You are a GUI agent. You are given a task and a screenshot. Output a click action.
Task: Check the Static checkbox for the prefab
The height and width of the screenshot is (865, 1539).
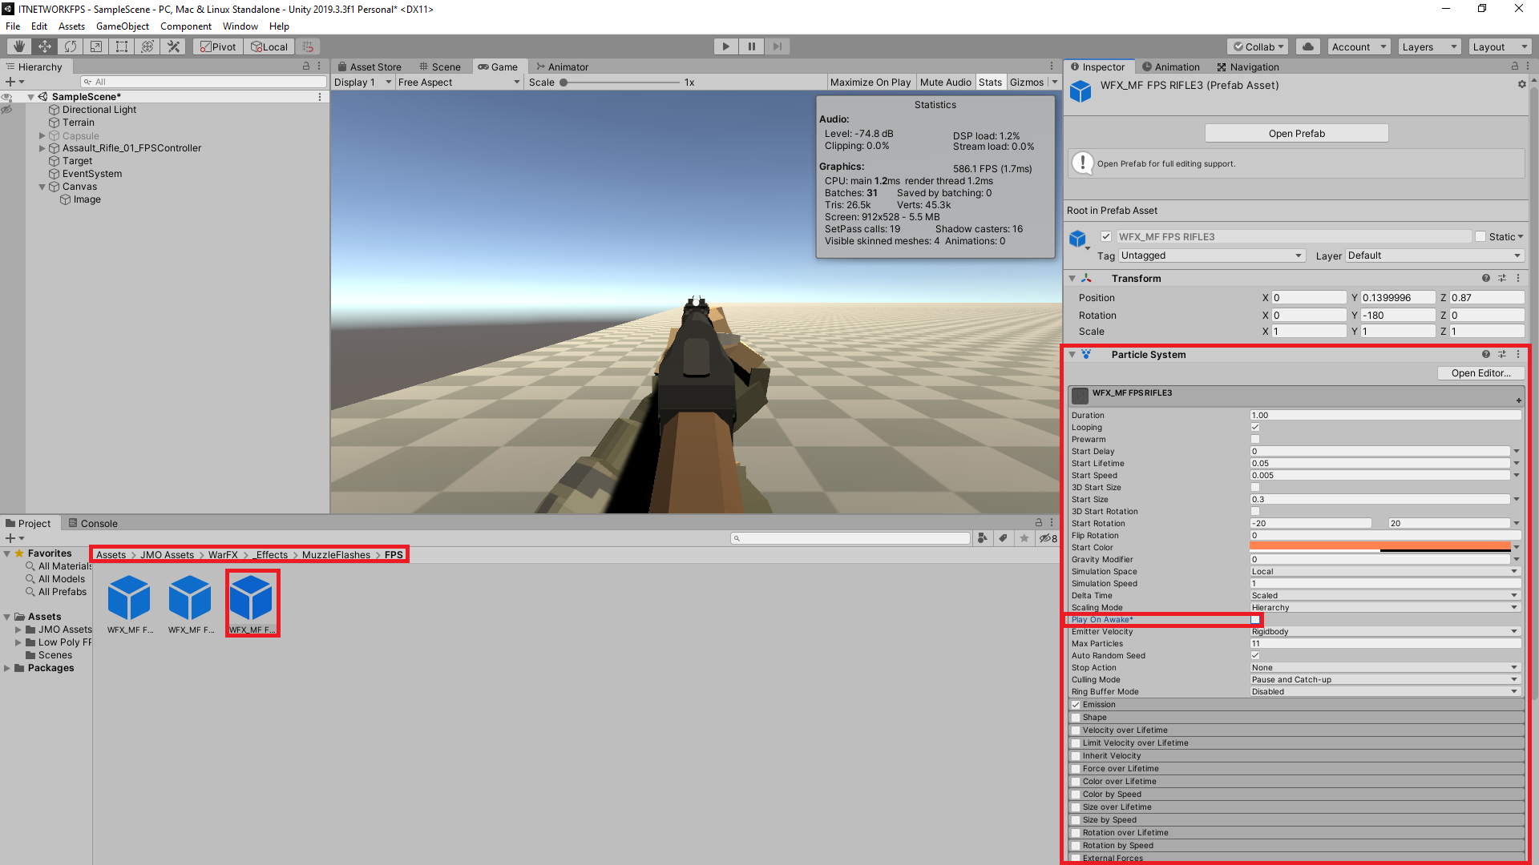coord(1481,236)
